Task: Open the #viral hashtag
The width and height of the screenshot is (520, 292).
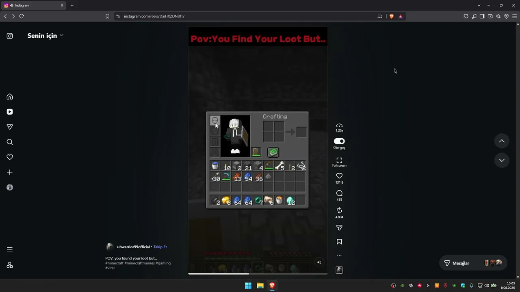Action: click(110, 268)
